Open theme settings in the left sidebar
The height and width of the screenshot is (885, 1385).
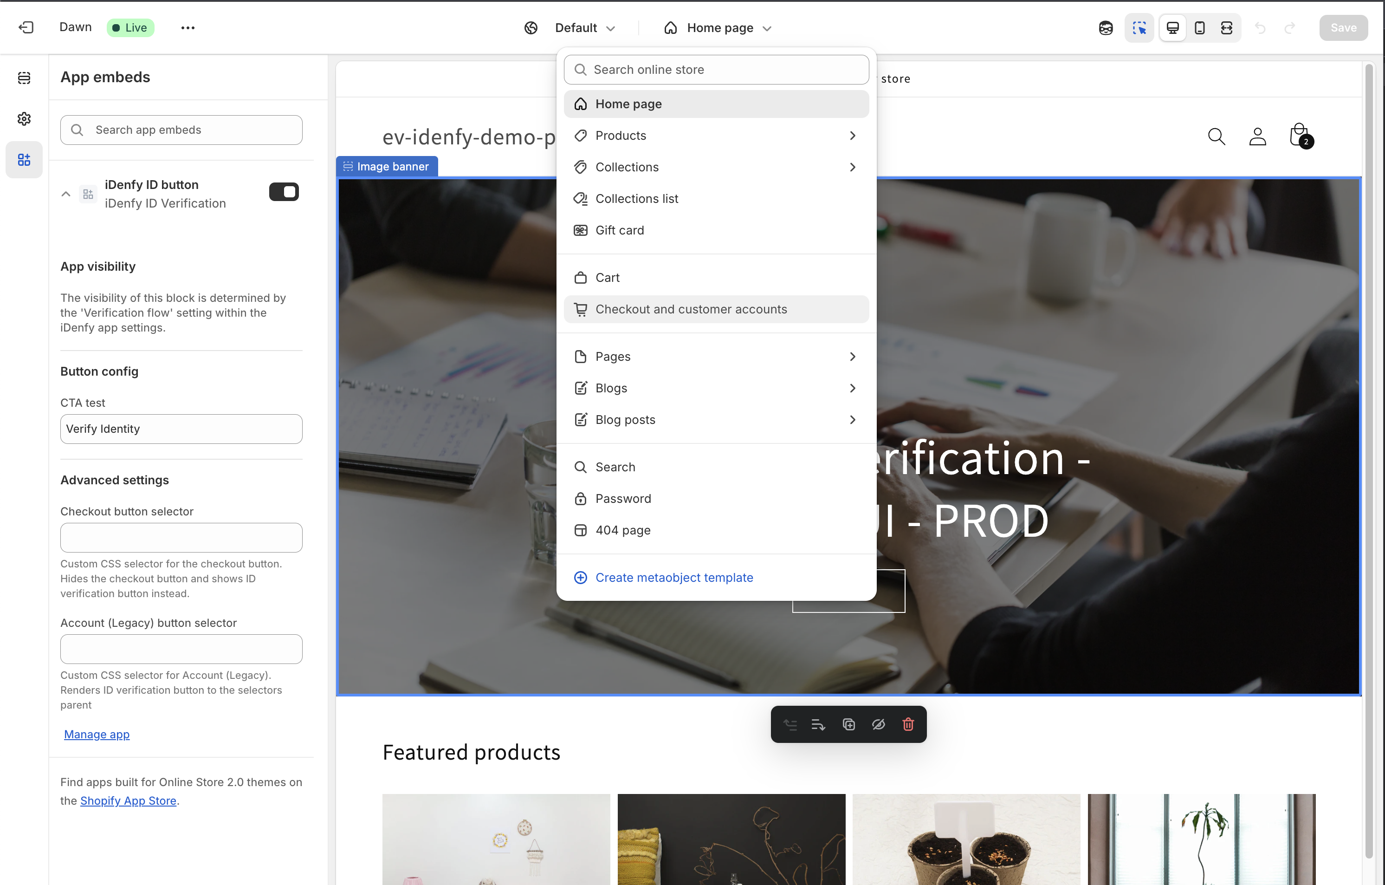(x=24, y=118)
